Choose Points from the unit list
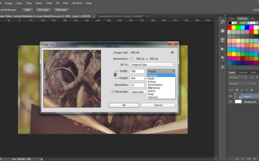Screen dimensions: 259x161 161,91
